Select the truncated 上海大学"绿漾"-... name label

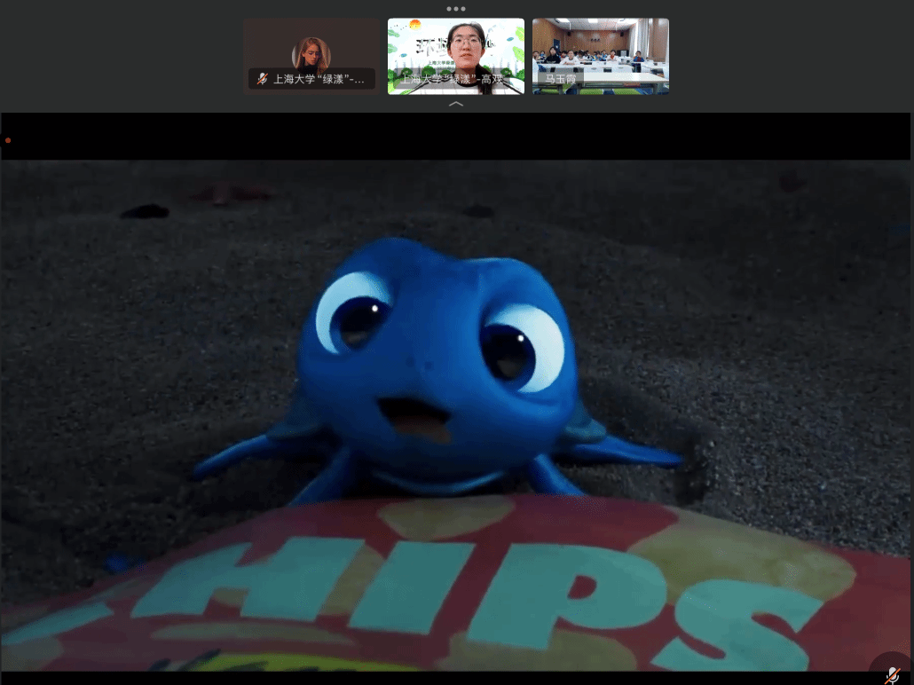pyautogui.click(x=319, y=79)
